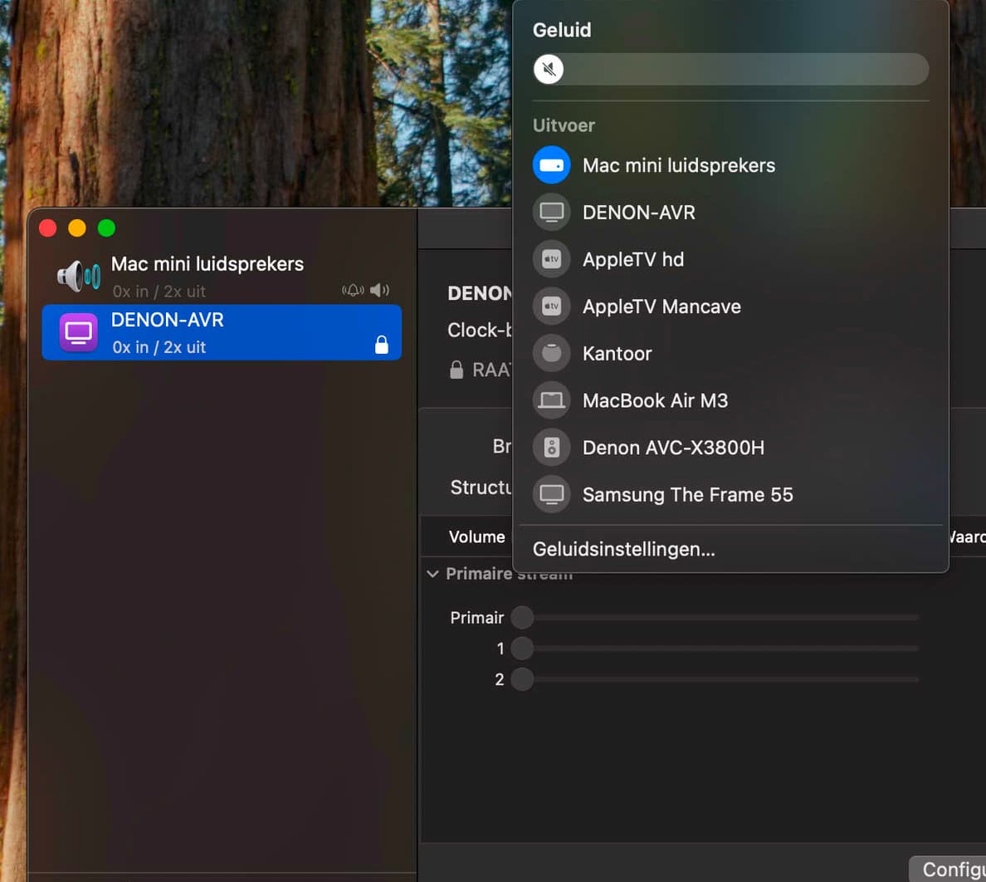Switch output to DENON-AVR in menu
Image resolution: width=986 pixels, height=882 pixels.
tap(730, 213)
